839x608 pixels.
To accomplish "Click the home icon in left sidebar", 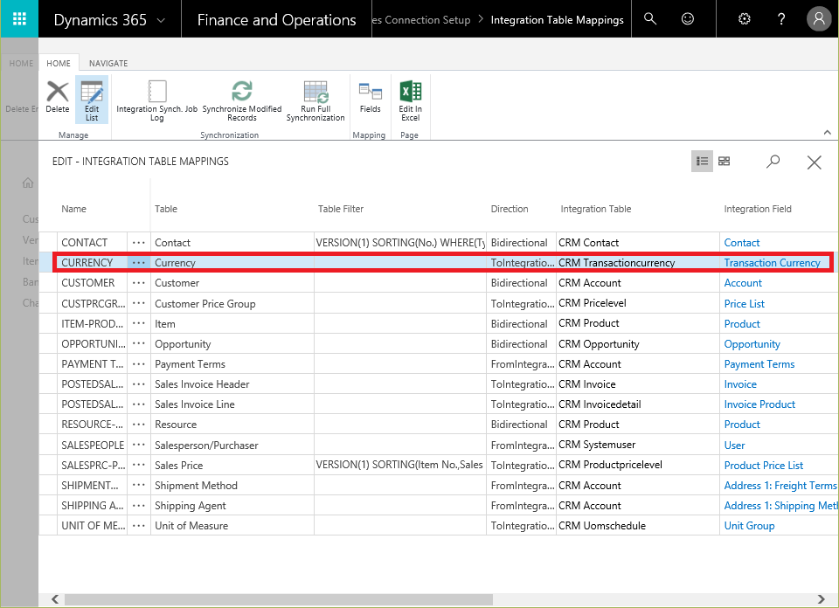I will [28, 183].
